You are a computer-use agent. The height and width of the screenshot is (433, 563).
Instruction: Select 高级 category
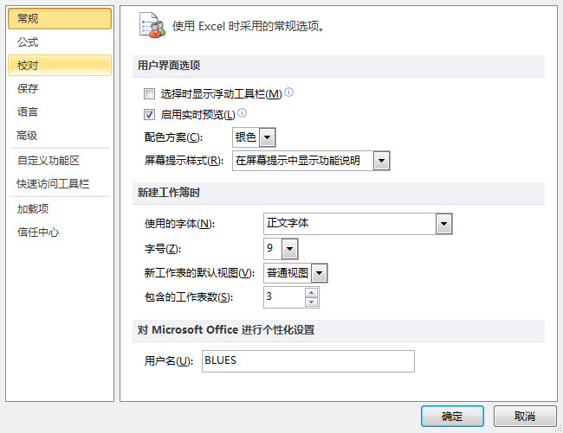coord(60,136)
